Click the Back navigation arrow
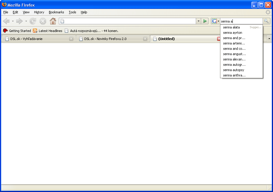The image size is (273, 192). click(7, 21)
